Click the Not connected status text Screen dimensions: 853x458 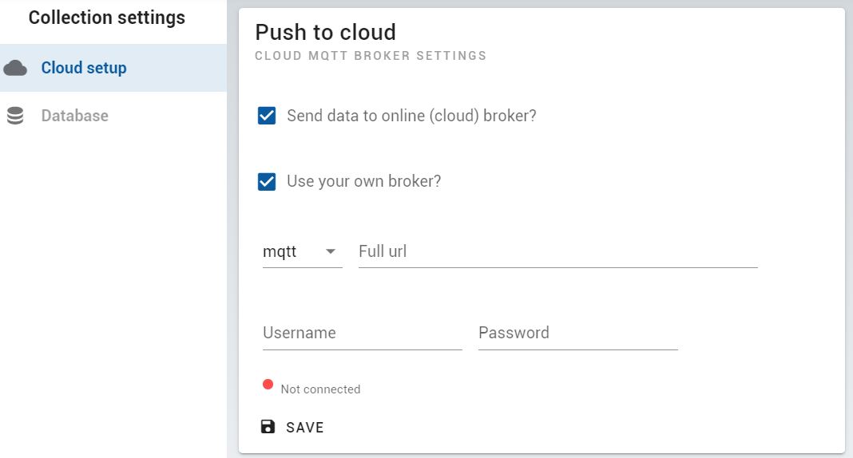tap(320, 389)
